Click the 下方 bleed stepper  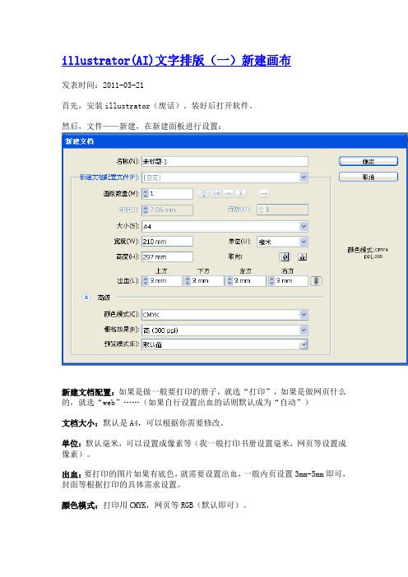(x=188, y=281)
